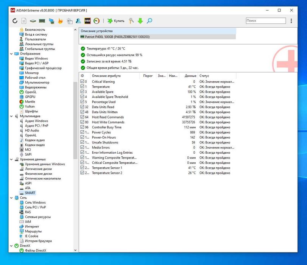Image resolution: width=307 pixels, height=265 pixels.
Task: Open the three-dot menu
Action: [291, 21]
